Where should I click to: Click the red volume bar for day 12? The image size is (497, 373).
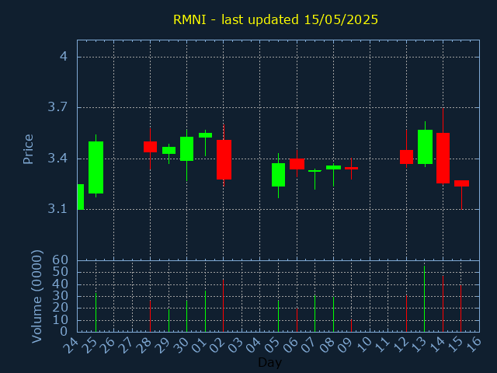(x=406, y=313)
